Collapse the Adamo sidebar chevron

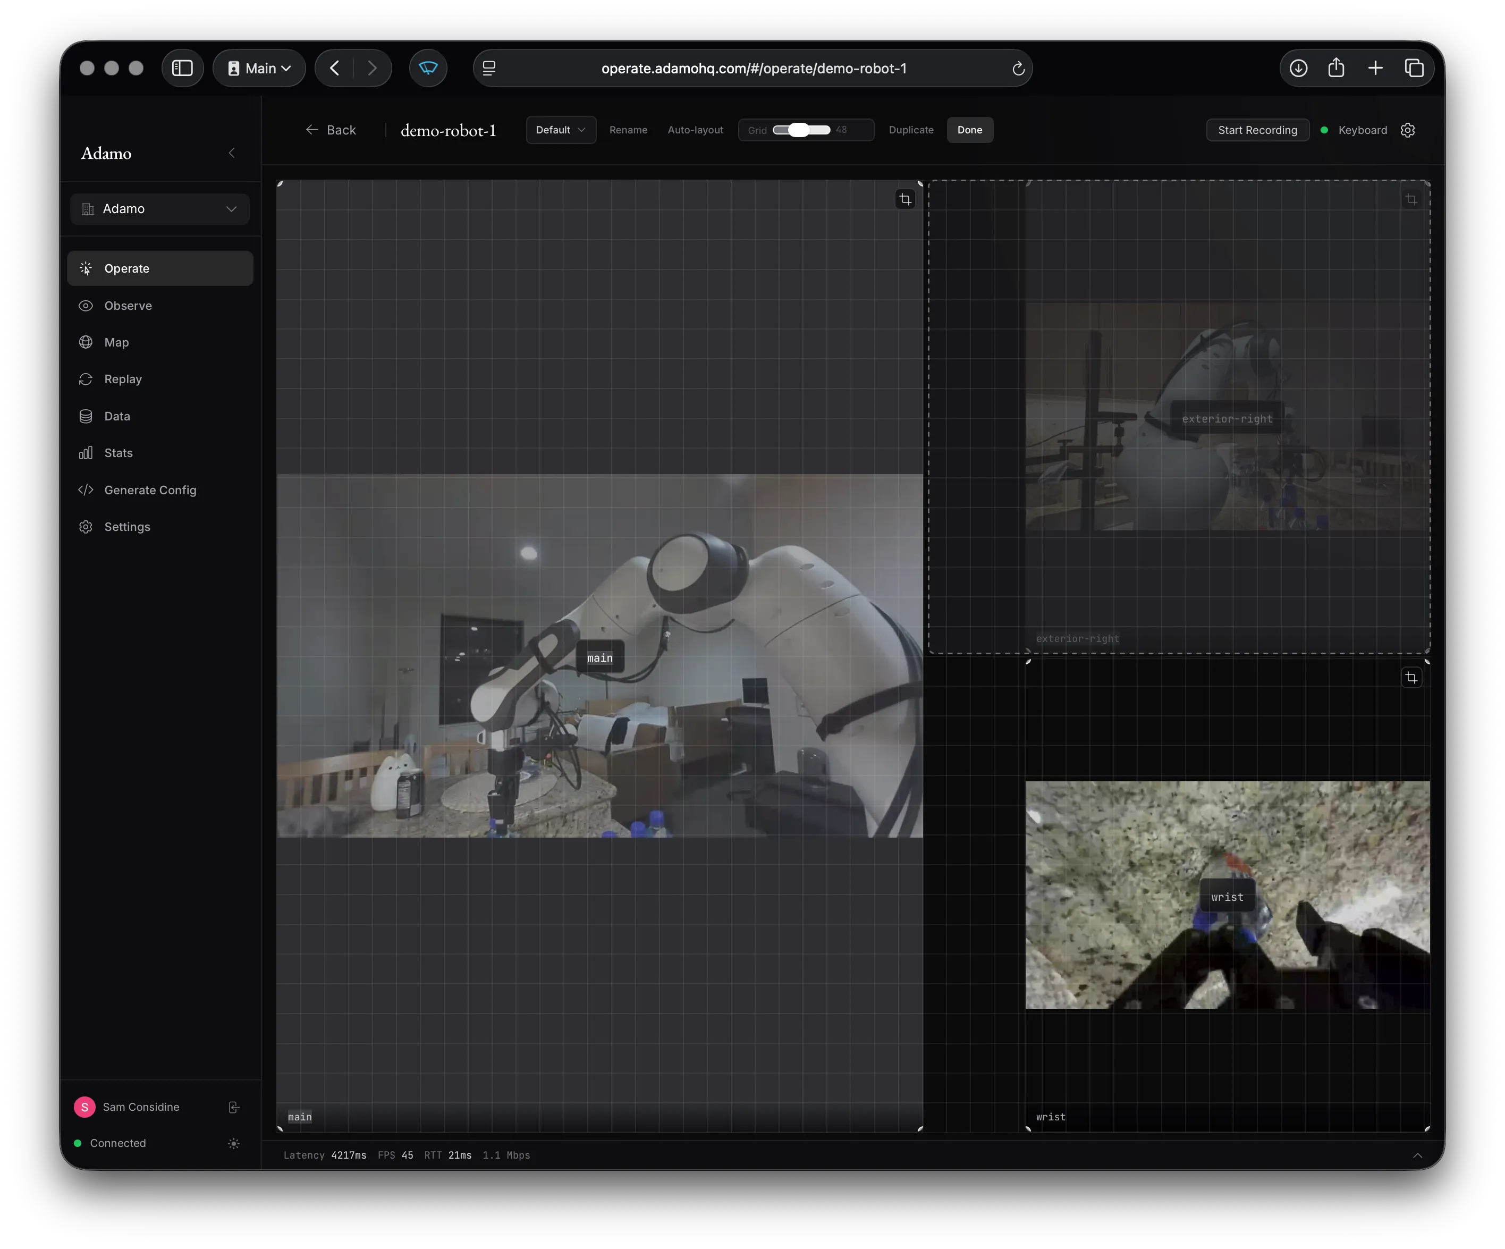point(232,153)
